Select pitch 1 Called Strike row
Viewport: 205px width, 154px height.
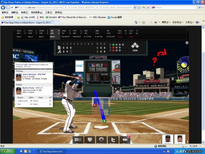tap(34, 101)
